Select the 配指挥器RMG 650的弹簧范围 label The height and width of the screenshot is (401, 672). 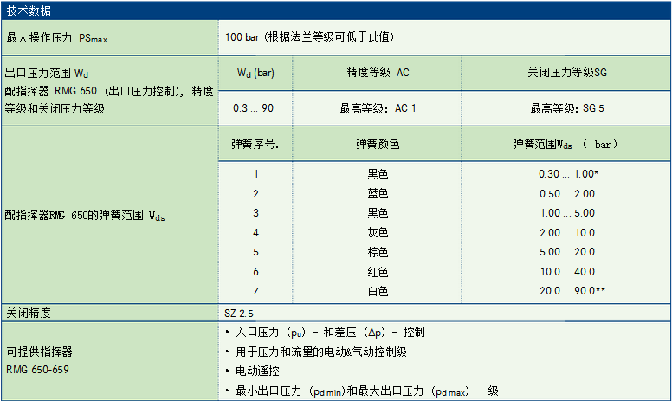coord(85,215)
